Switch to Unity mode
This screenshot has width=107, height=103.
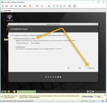[65, 6]
